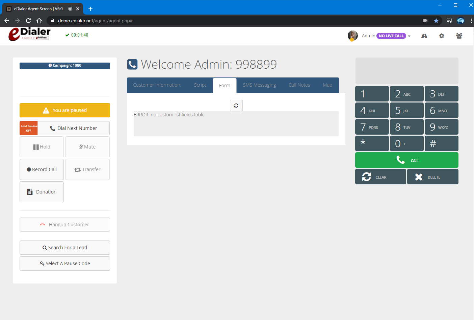Click Dial Next Number button

[74, 128]
